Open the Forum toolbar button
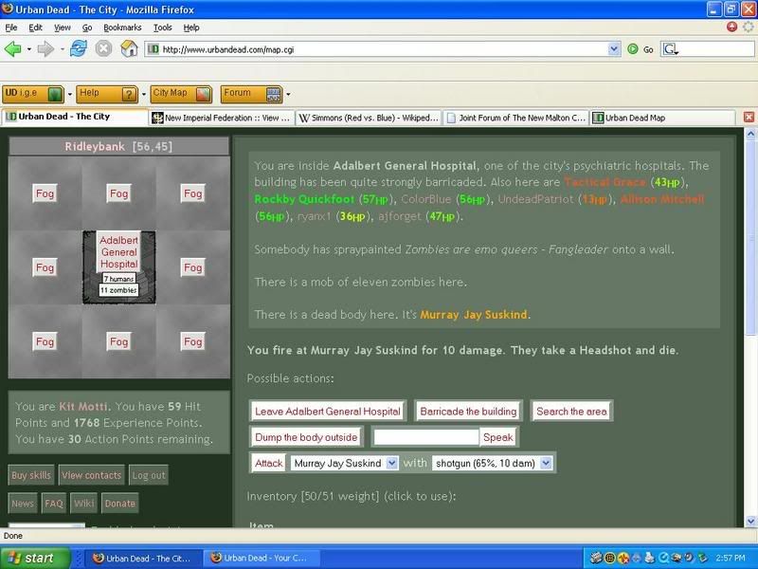 point(251,94)
